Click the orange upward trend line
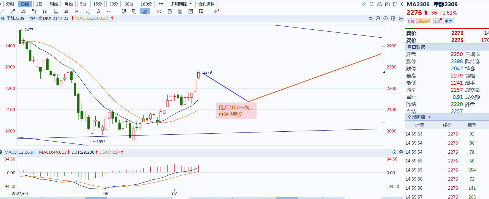The height and width of the screenshot is (199, 489). (x=313, y=78)
